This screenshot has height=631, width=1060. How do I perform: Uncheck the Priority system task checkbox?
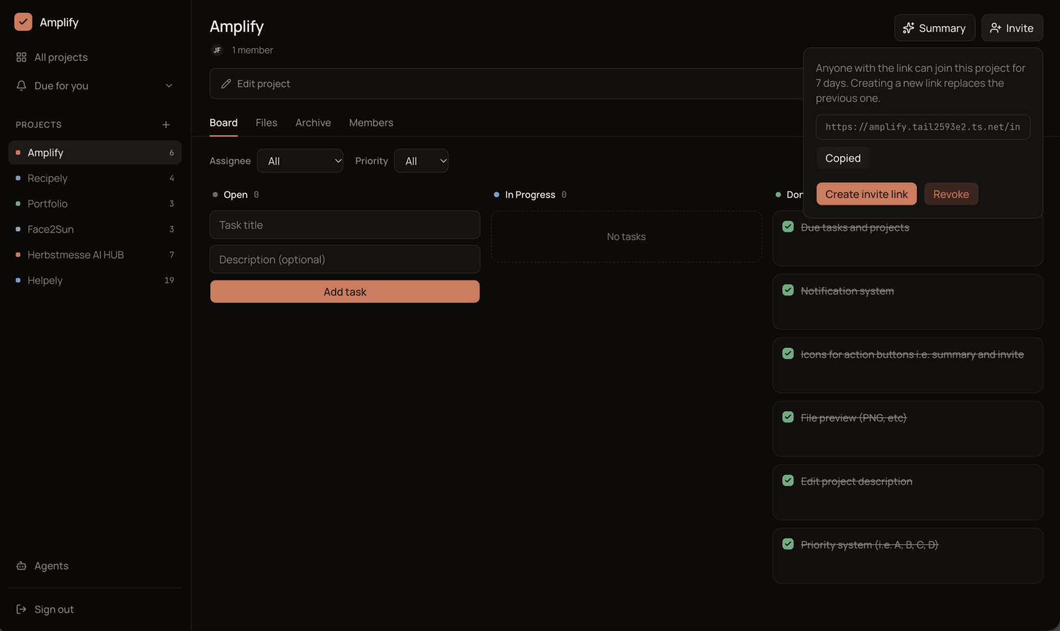pos(788,544)
